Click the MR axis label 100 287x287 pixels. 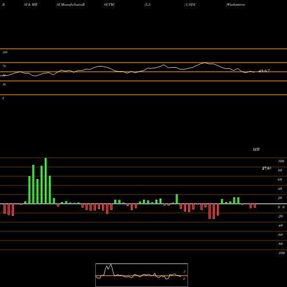pos(281,161)
